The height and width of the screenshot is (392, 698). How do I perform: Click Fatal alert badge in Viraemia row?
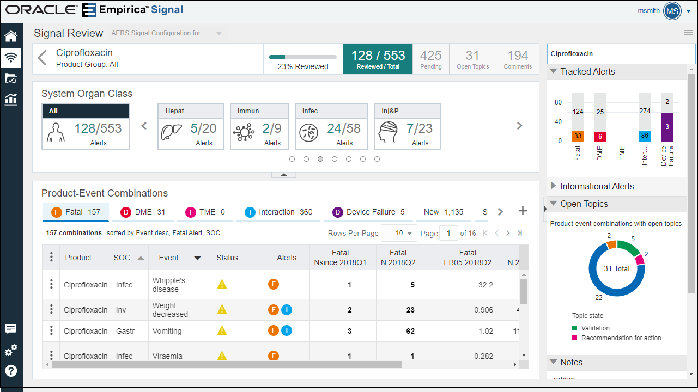click(274, 356)
